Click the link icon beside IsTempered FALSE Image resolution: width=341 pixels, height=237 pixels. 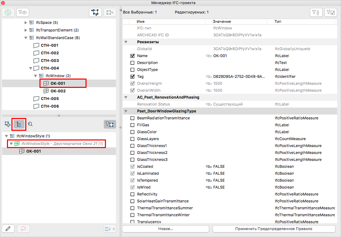(x=208, y=181)
